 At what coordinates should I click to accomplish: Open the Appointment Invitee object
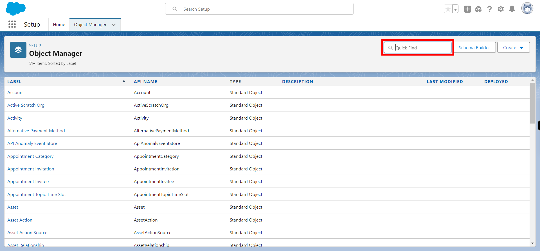pyautogui.click(x=28, y=181)
